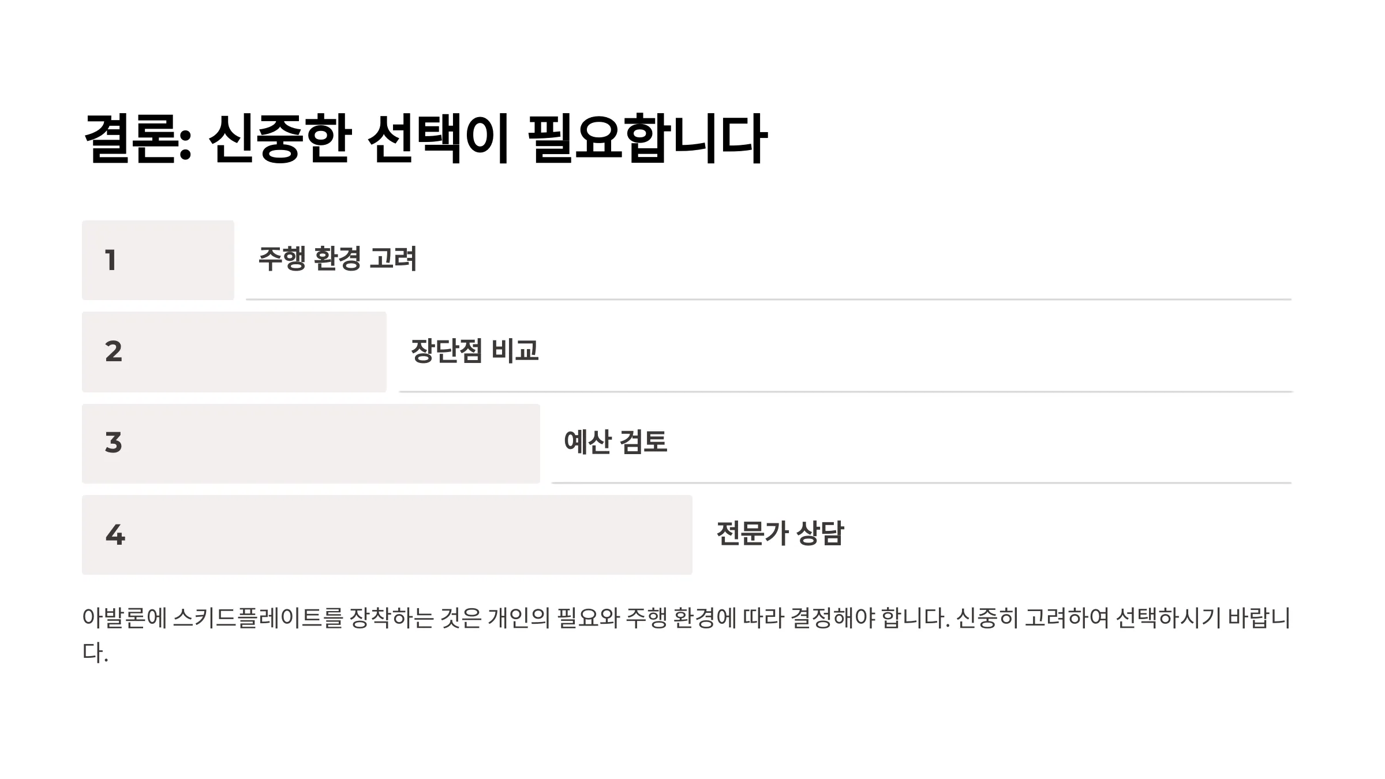Image resolution: width=1385 pixels, height=779 pixels.
Task: Click the trailing 다. on the last line
Action: pos(95,653)
